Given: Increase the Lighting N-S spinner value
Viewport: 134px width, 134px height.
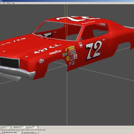Looking at the screenshot, I should [x=38, y=126].
